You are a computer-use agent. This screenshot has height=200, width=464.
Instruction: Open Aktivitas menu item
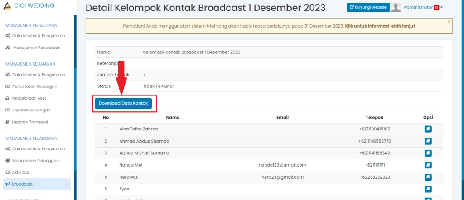[18, 172]
